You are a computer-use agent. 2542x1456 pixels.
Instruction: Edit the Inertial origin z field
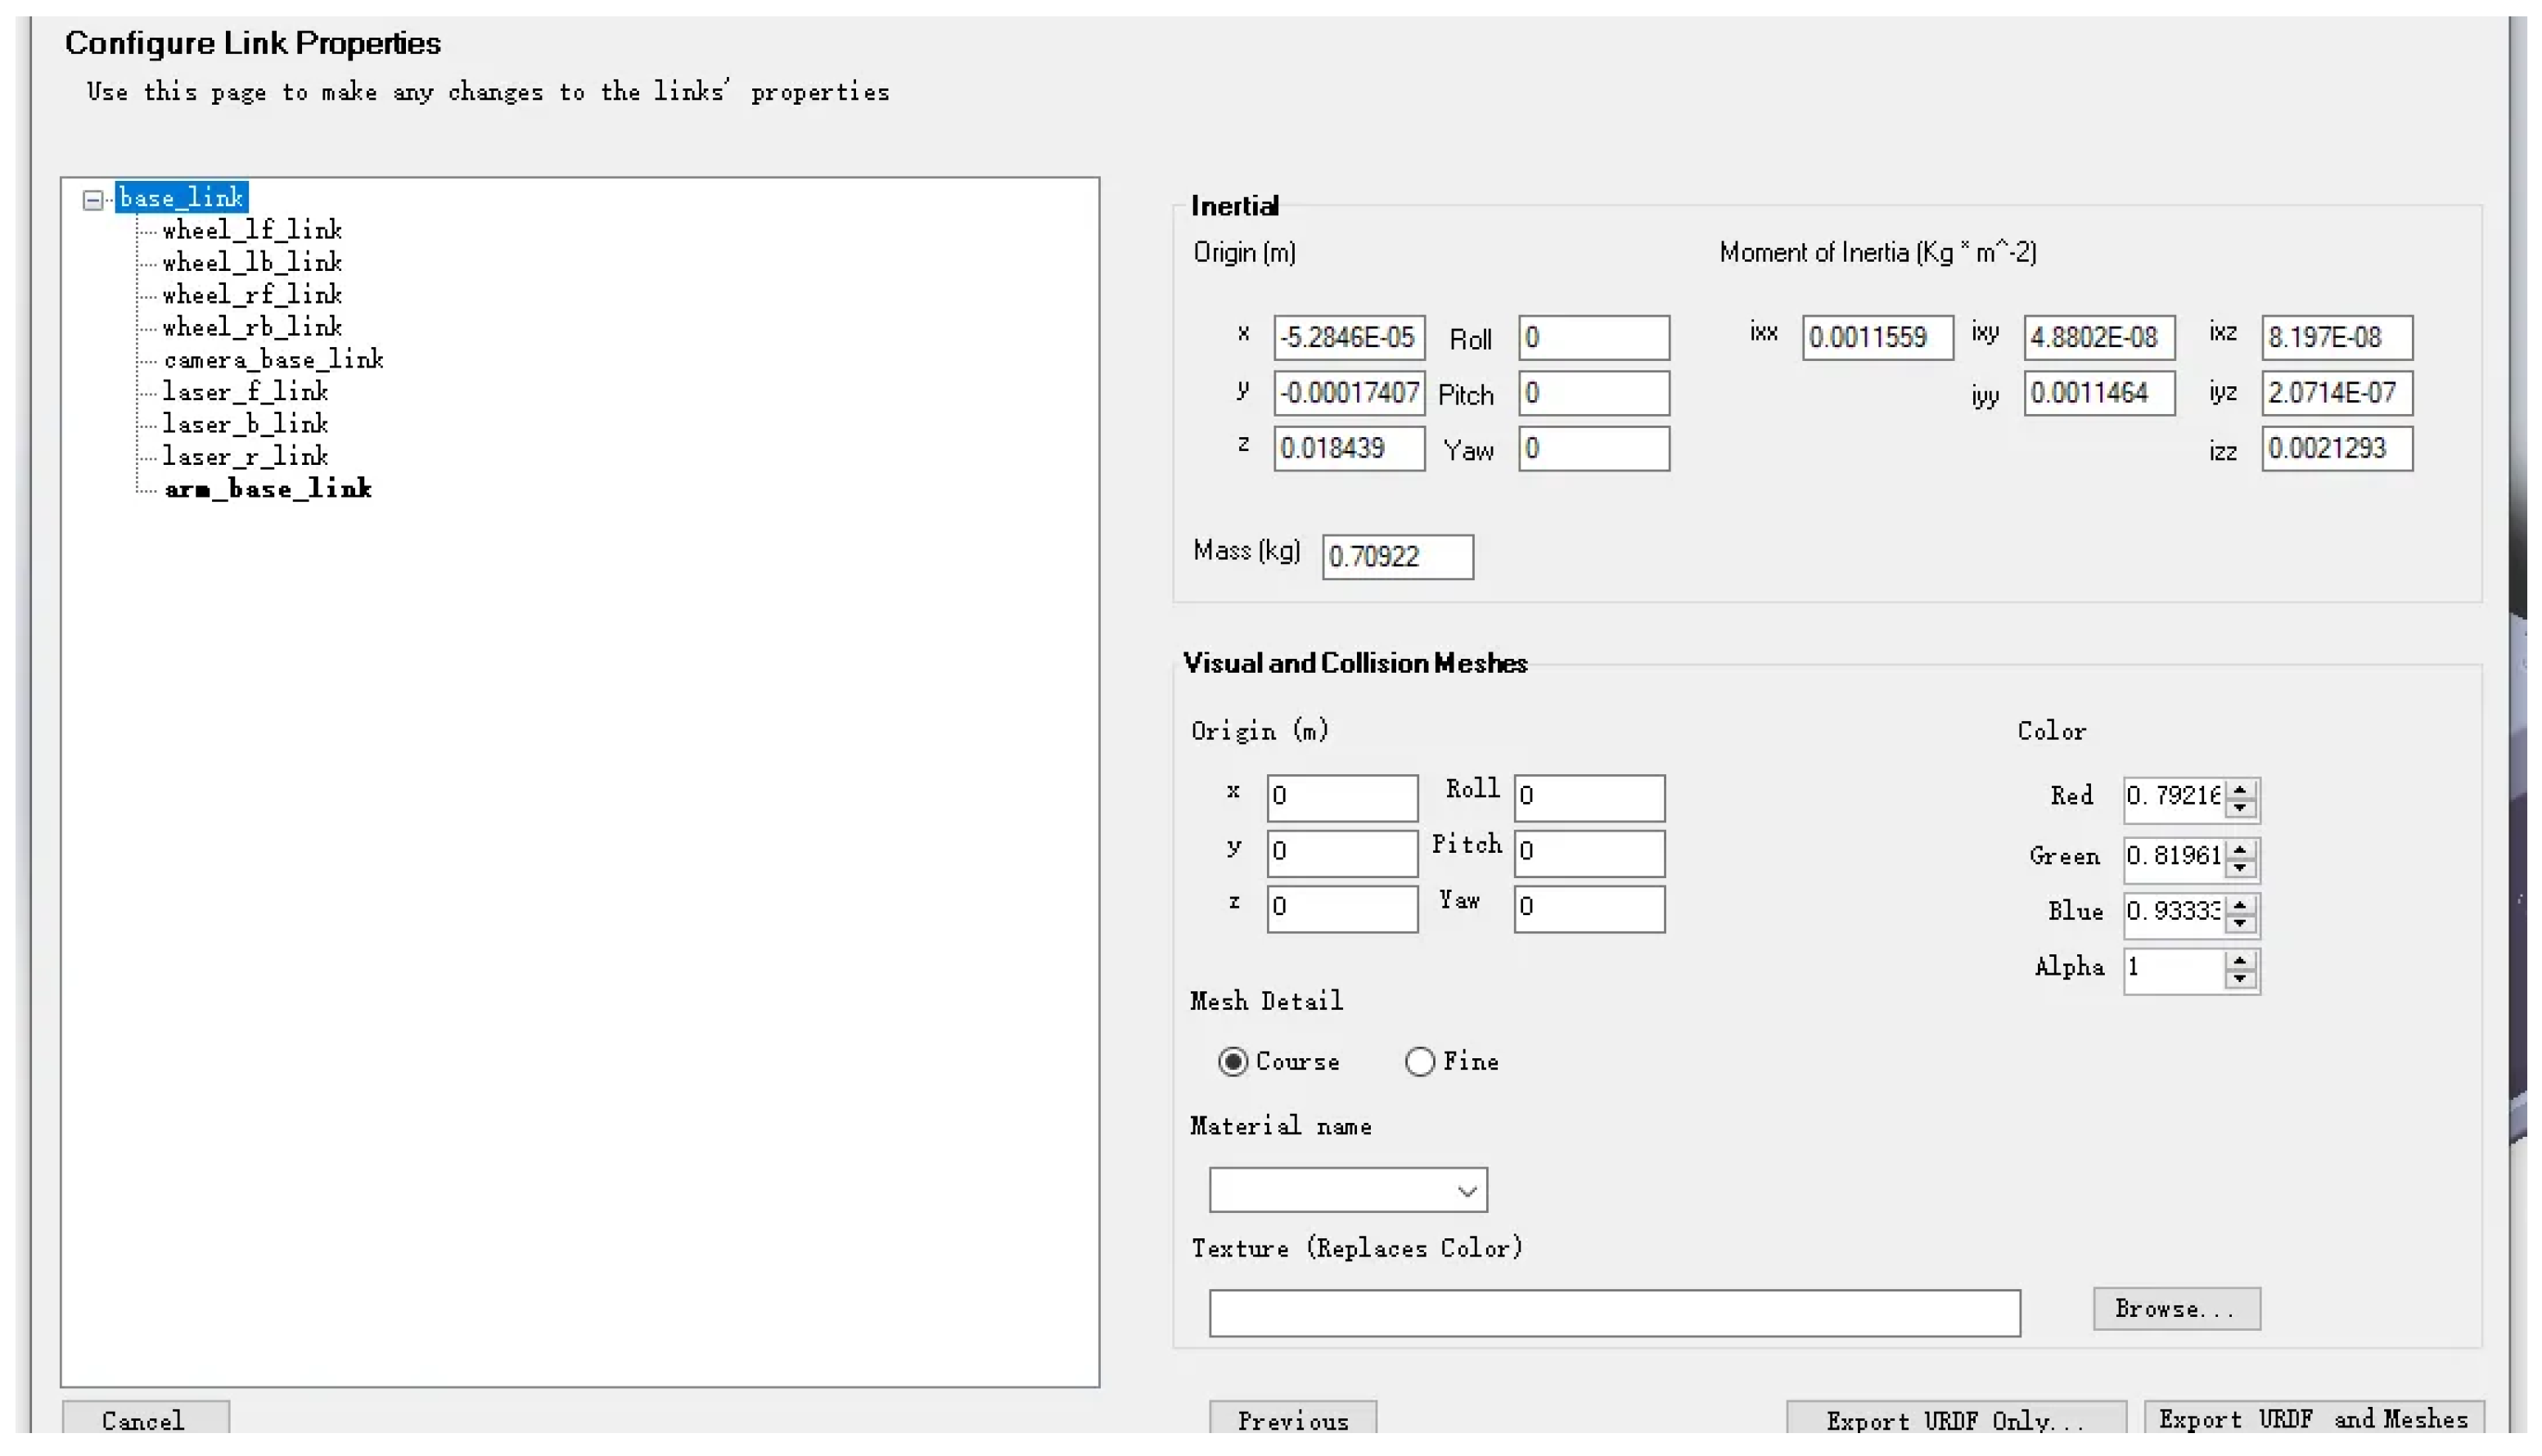point(1349,449)
